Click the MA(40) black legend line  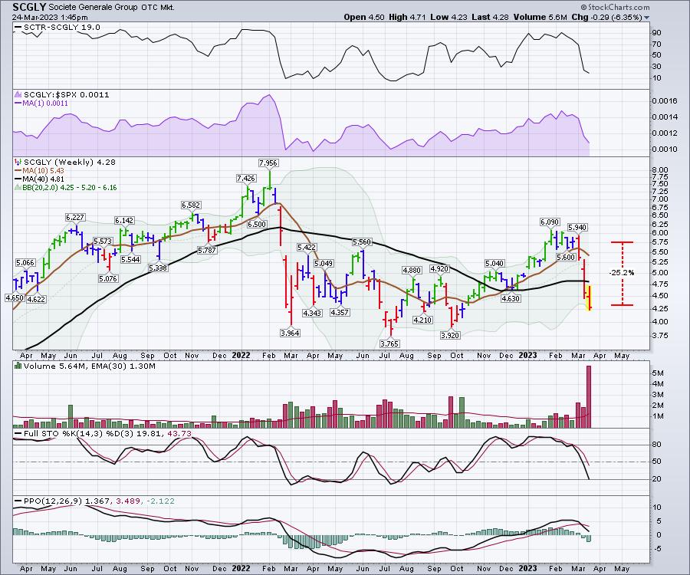(18, 177)
